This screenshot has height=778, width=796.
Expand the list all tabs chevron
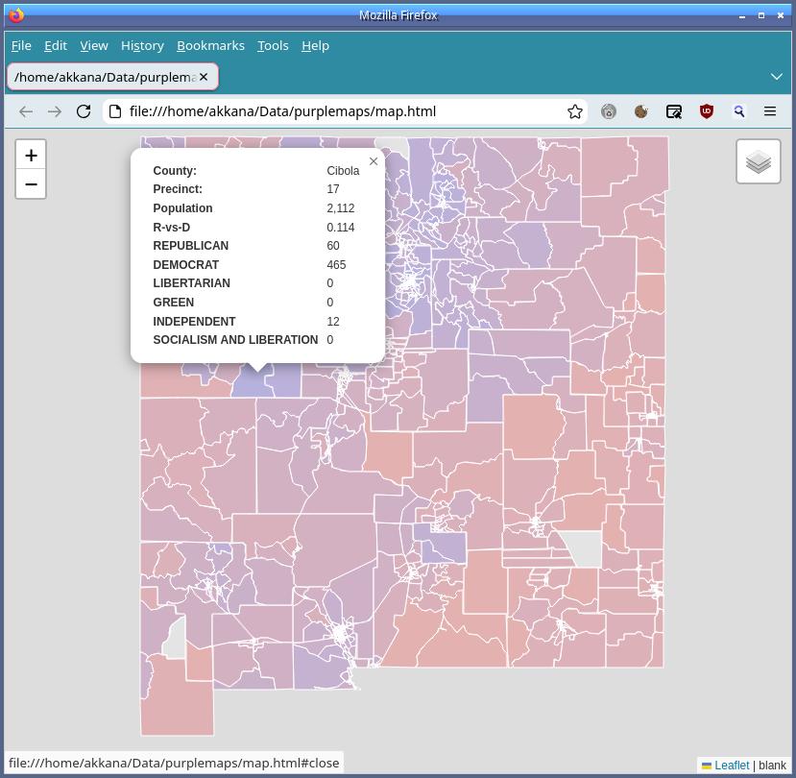(x=776, y=76)
